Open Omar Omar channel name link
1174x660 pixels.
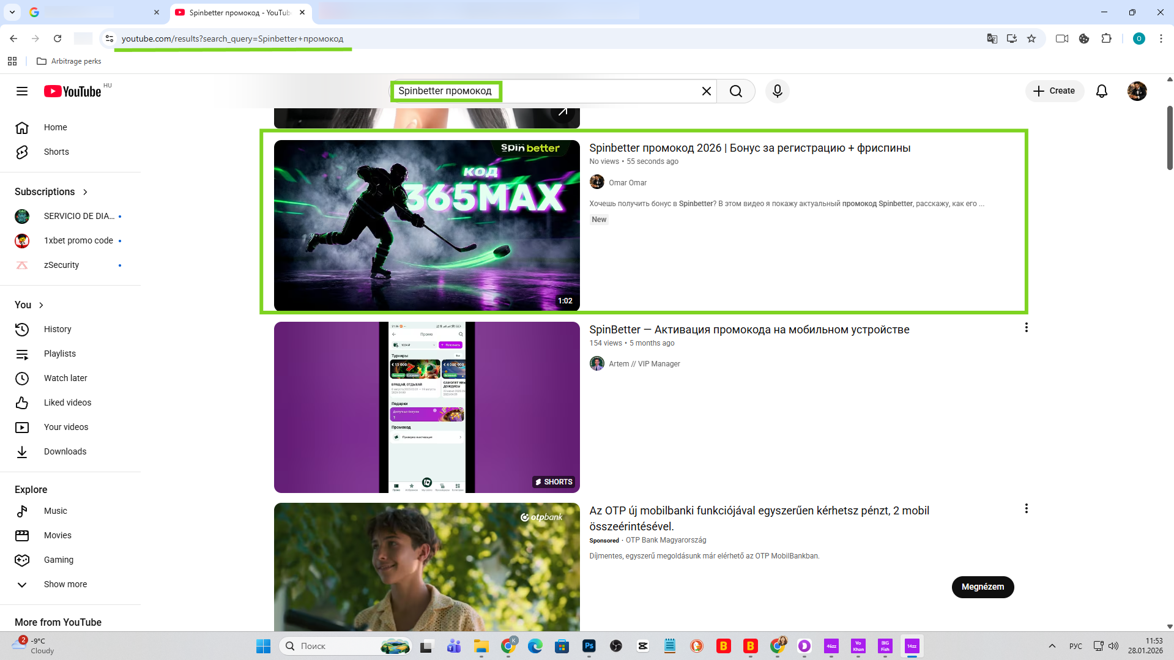pos(628,183)
